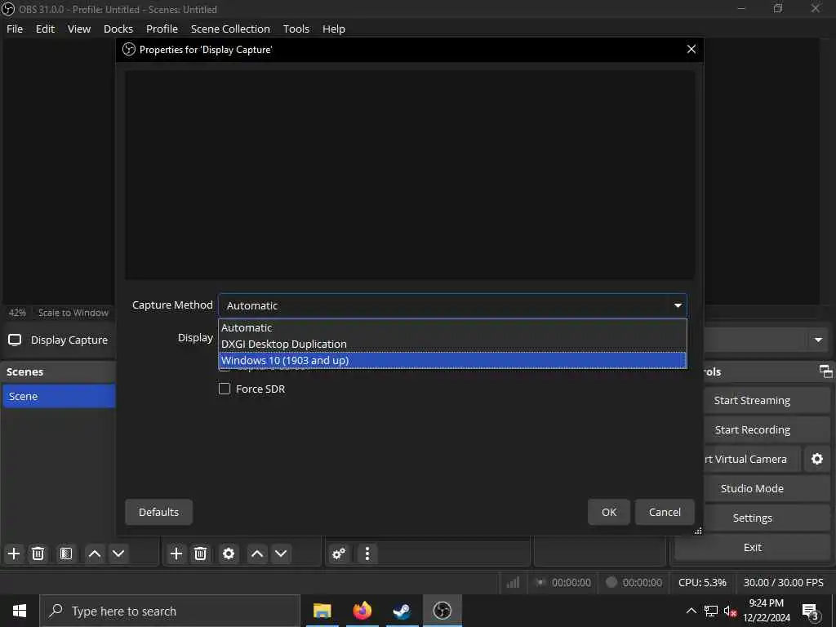The height and width of the screenshot is (627, 836).
Task: Add a new scene with the plus icon in the Scenes toolbar
Action: (14, 554)
